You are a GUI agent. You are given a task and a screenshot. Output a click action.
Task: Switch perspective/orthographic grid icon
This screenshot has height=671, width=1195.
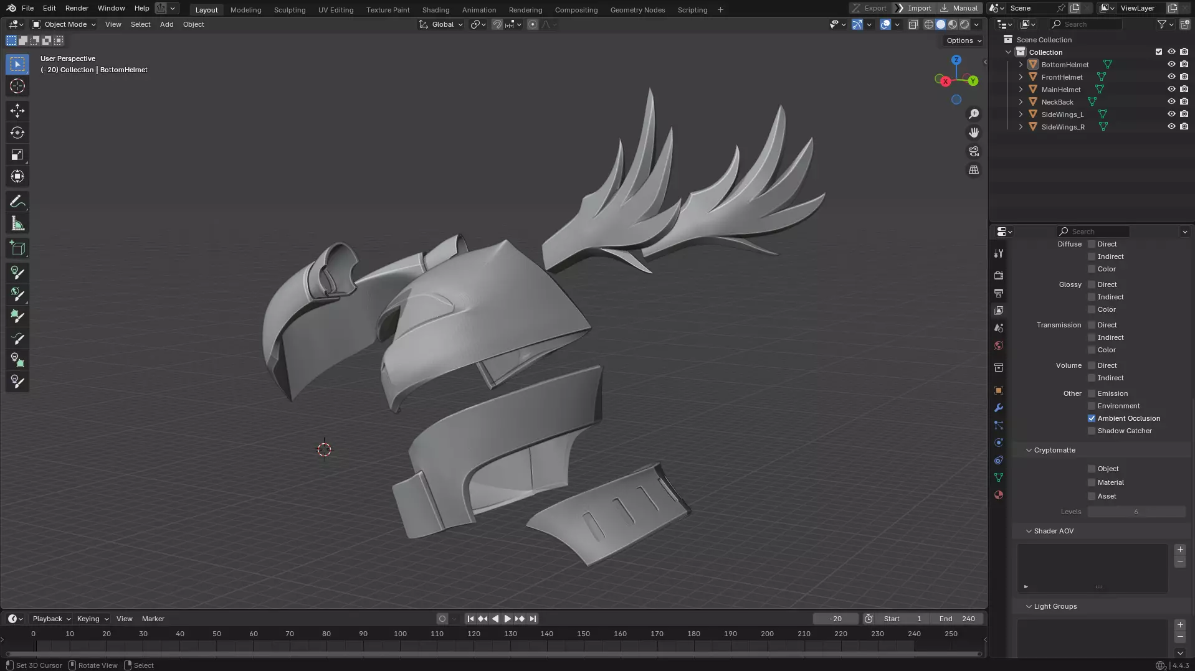[x=974, y=170]
